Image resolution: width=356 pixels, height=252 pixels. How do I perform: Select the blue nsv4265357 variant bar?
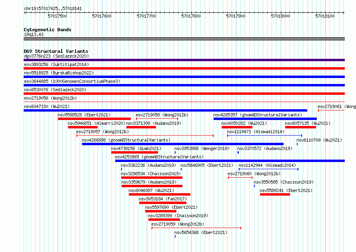point(265,119)
